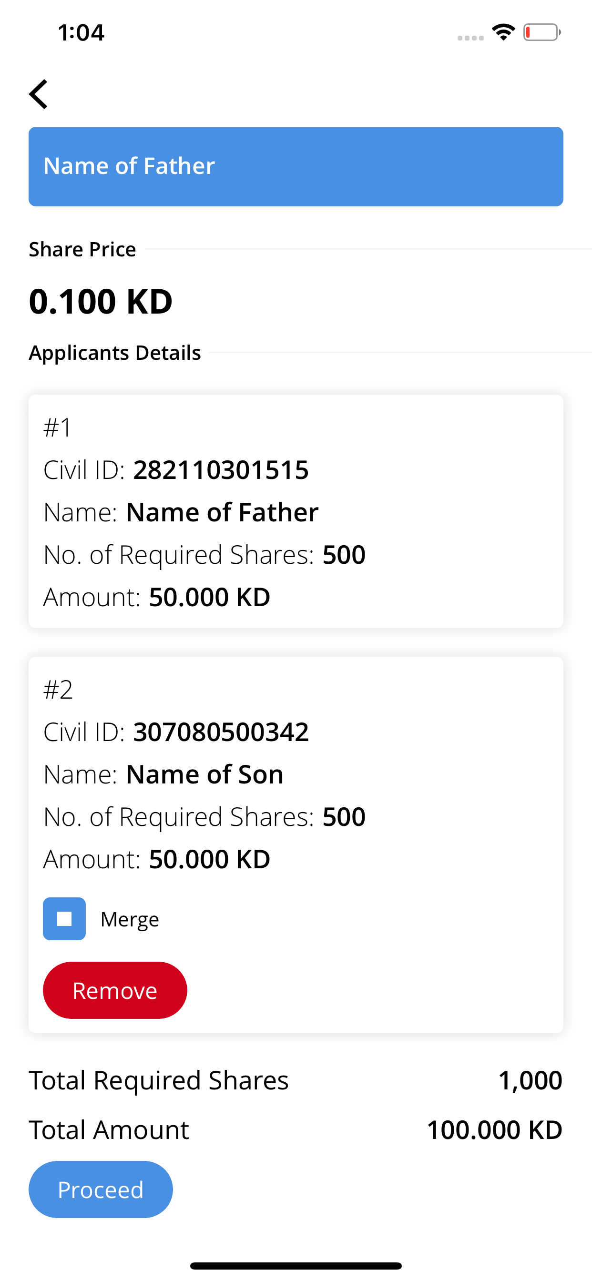The height and width of the screenshot is (1281, 592).
Task: Tap Civil ID 282110301515
Action: pos(221,469)
